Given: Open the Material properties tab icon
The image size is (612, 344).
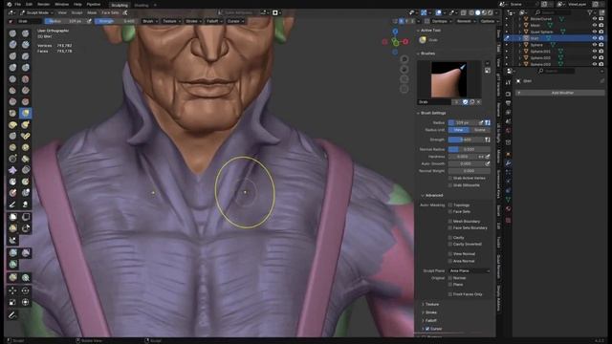Looking at the screenshot, I should pos(508,209).
